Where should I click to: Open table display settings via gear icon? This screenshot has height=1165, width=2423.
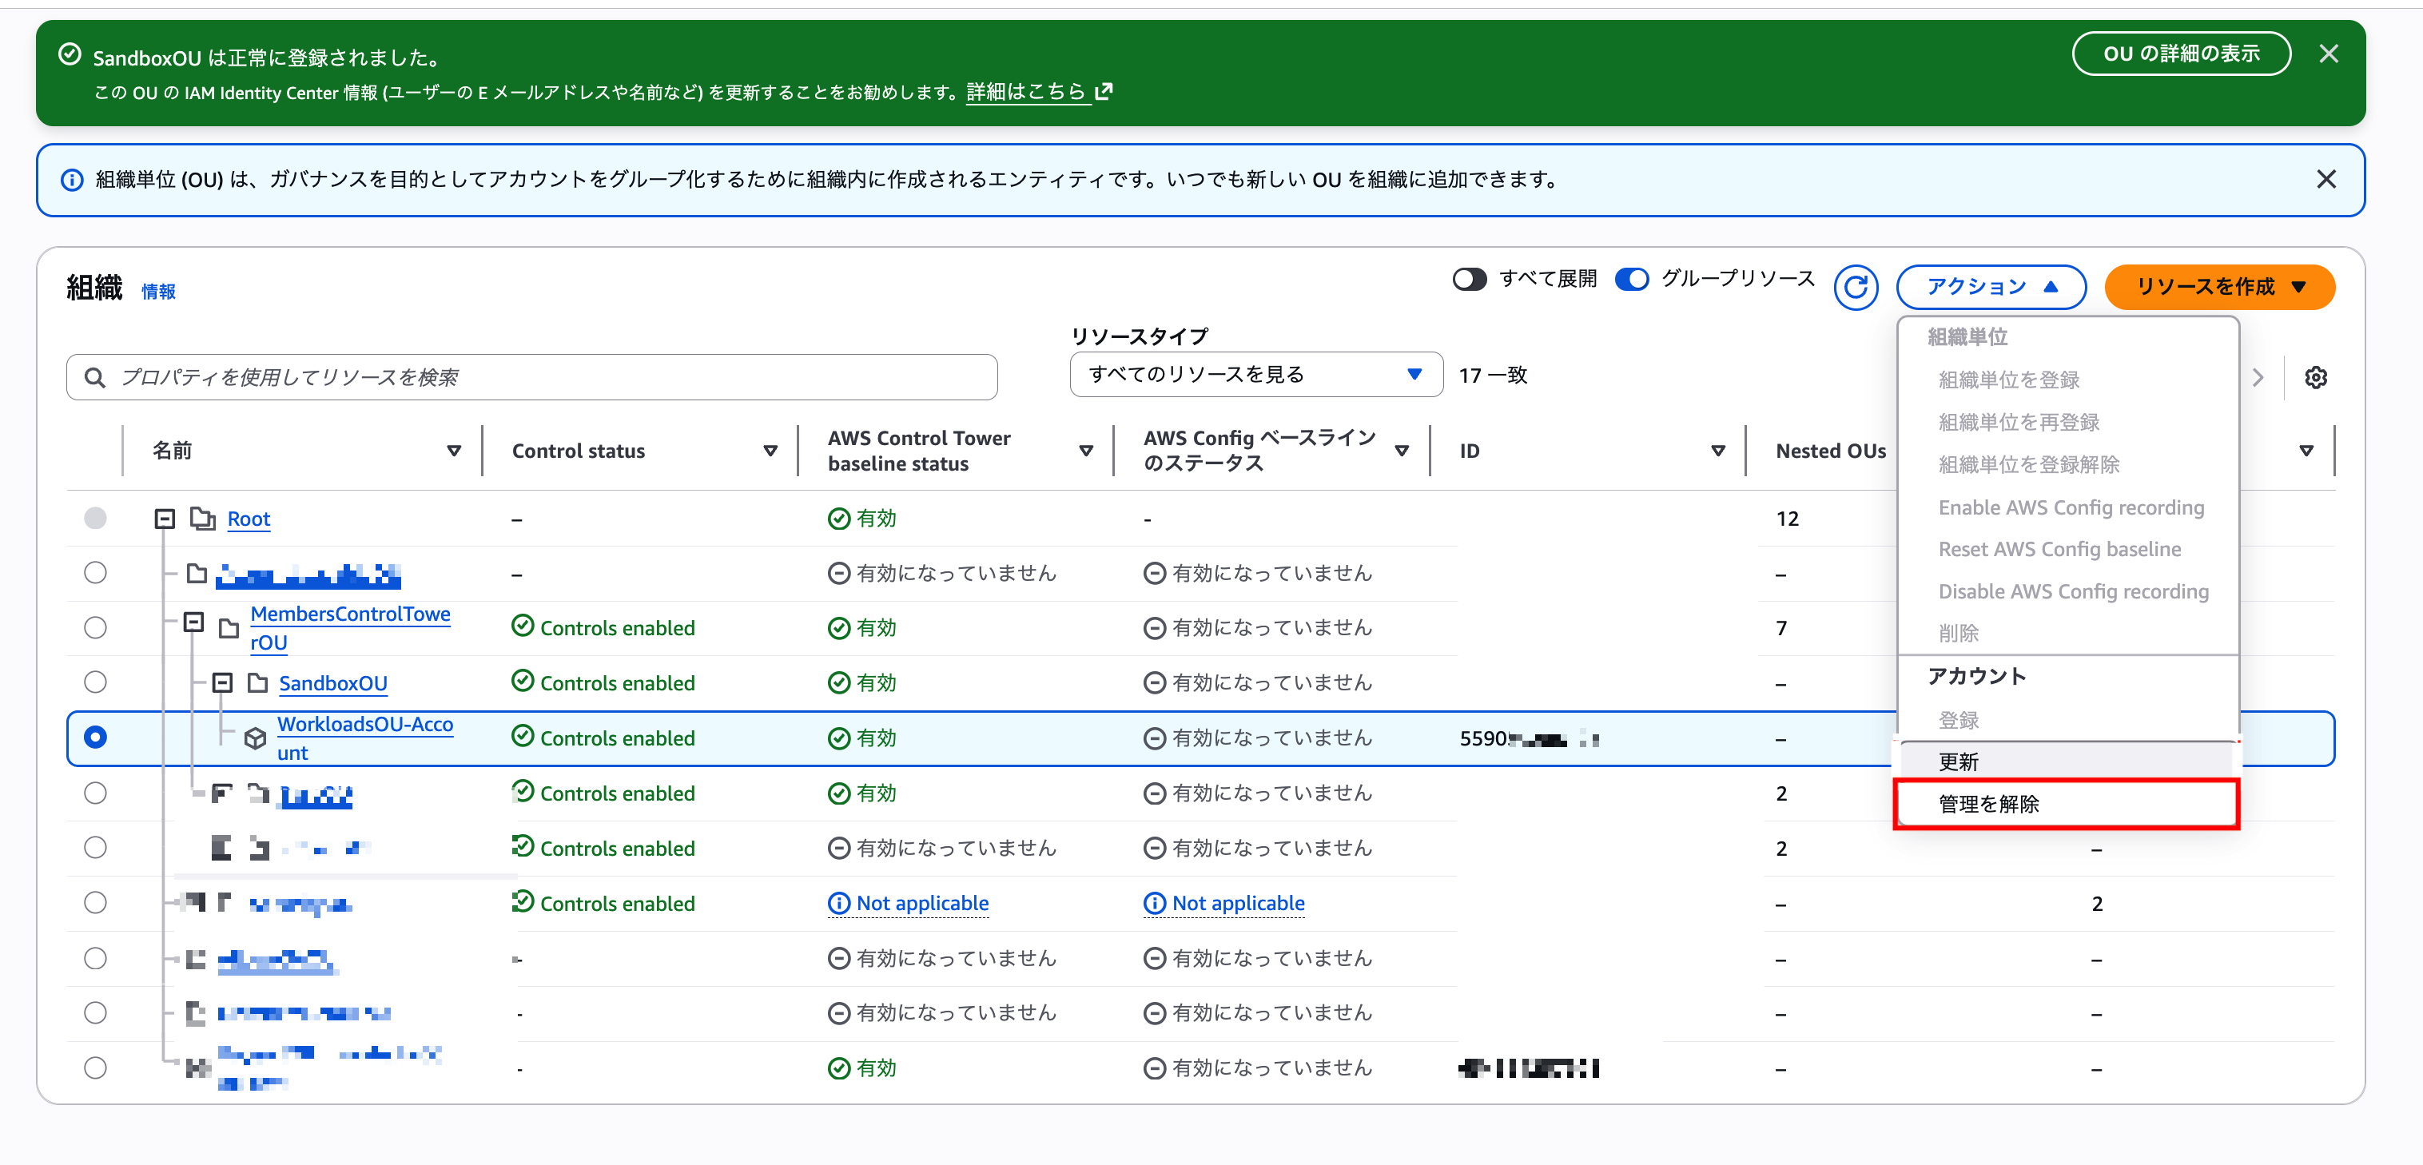pos(2317,377)
